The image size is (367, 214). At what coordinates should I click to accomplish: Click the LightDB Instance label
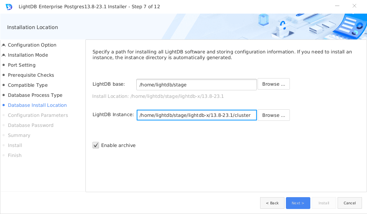[x=113, y=115]
